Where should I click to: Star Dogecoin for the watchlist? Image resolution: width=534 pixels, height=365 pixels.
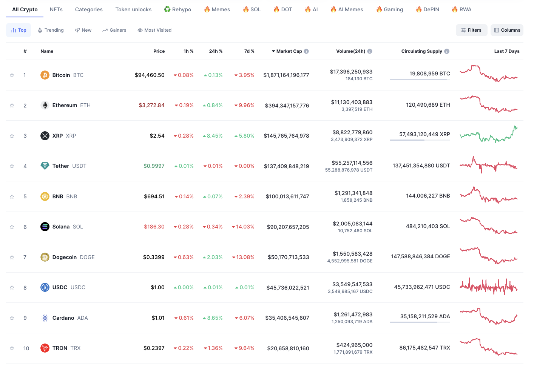[12, 257]
